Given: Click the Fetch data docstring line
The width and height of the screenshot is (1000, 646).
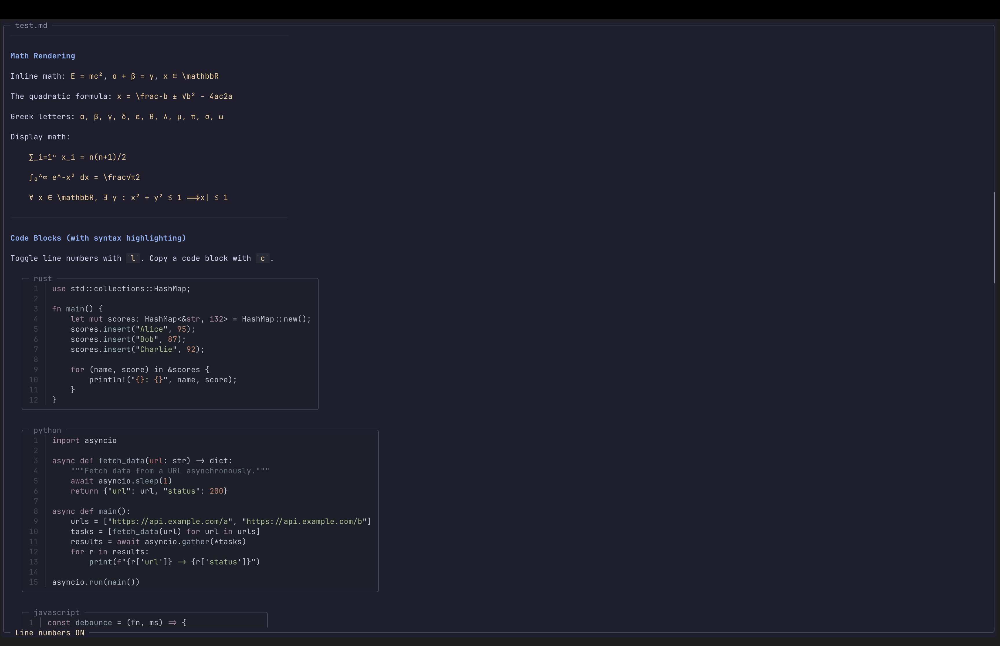Looking at the screenshot, I should coord(170,471).
